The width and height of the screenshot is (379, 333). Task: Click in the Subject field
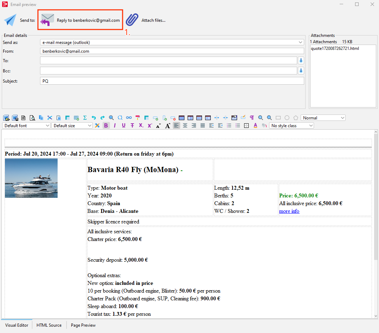[x=172, y=81]
